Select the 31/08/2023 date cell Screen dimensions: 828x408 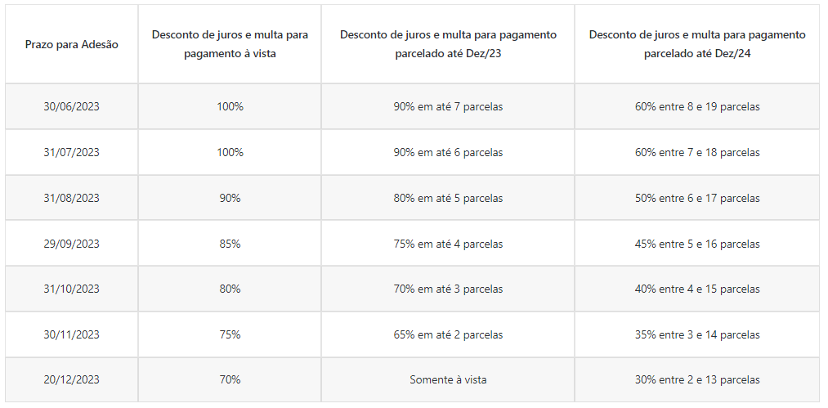72,198
